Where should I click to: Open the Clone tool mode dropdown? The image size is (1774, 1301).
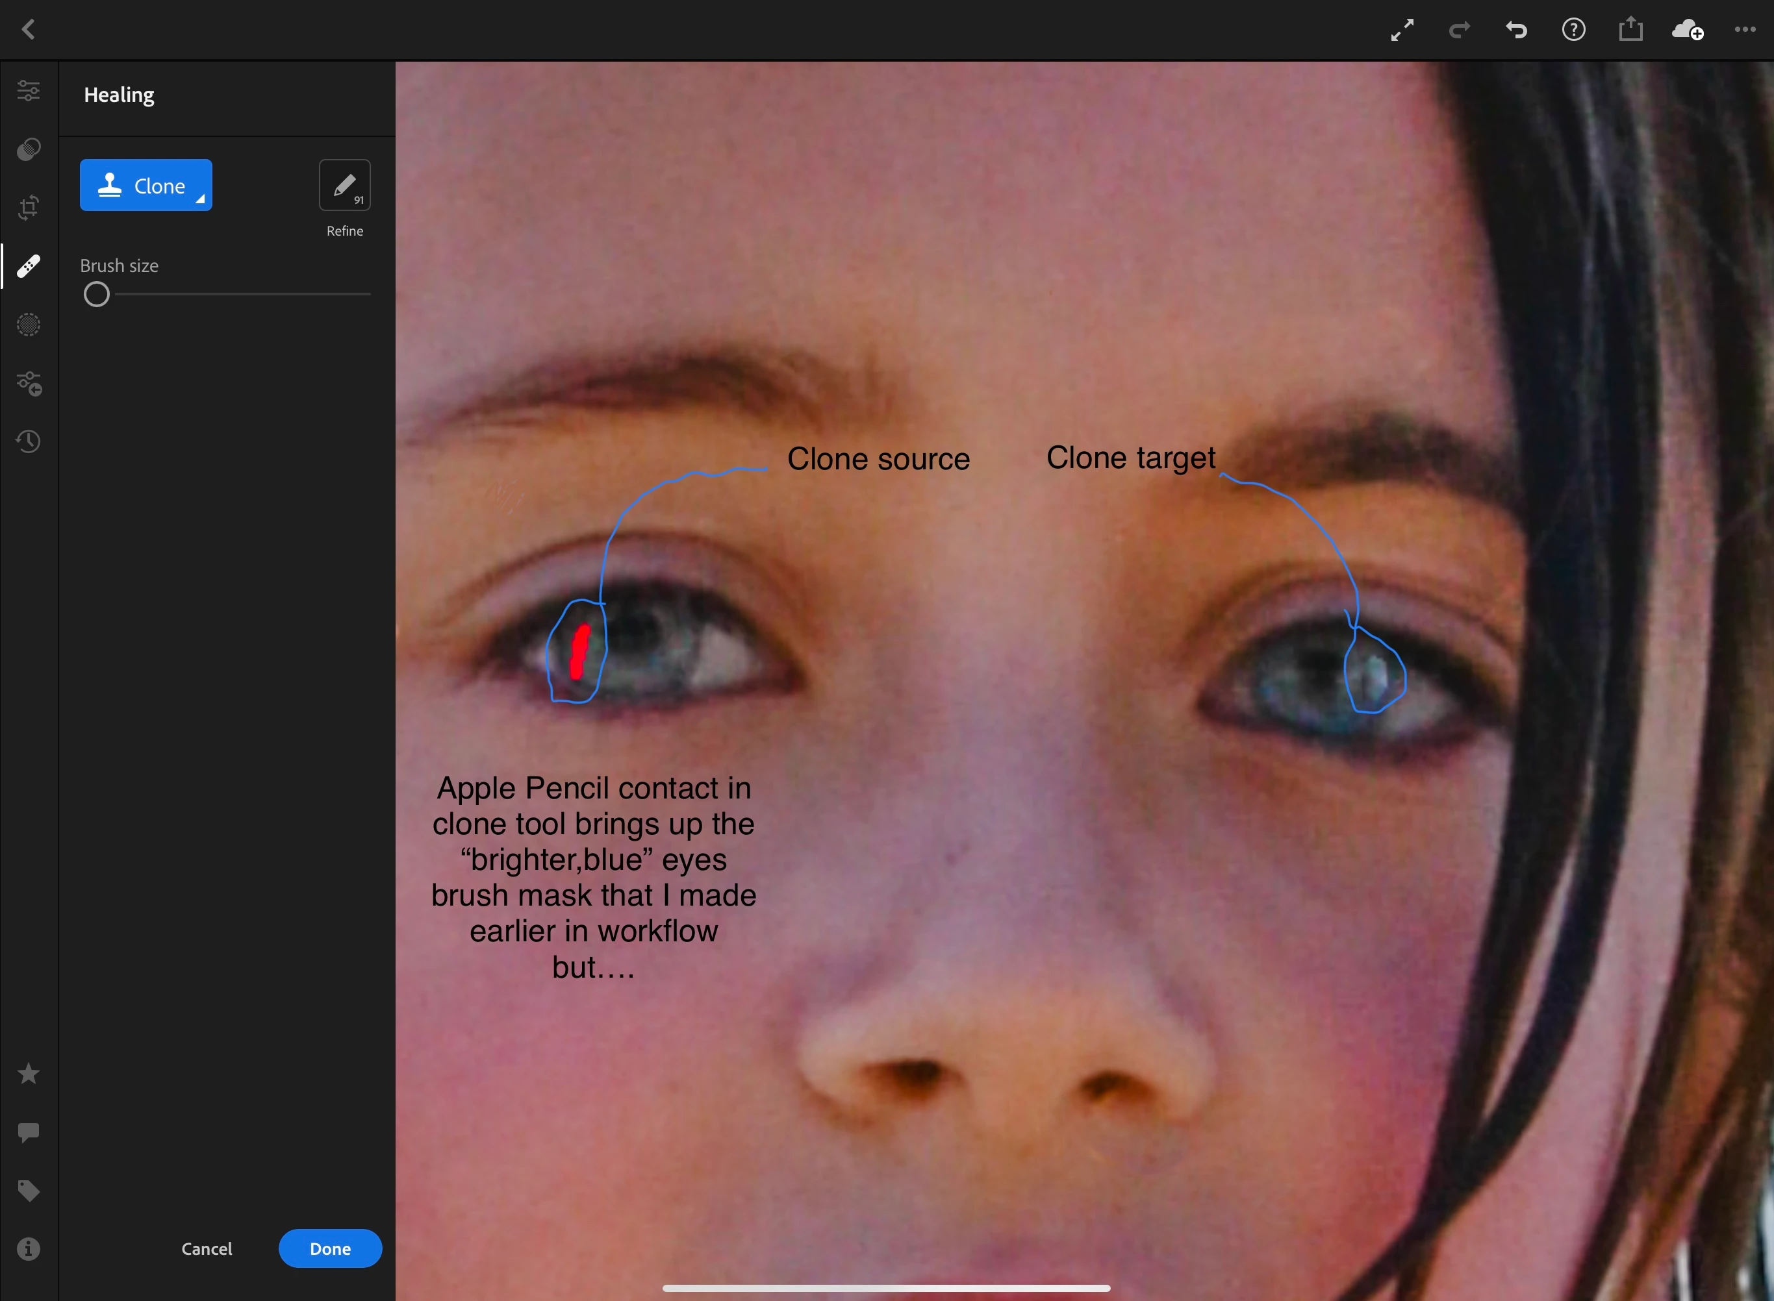(x=146, y=185)
